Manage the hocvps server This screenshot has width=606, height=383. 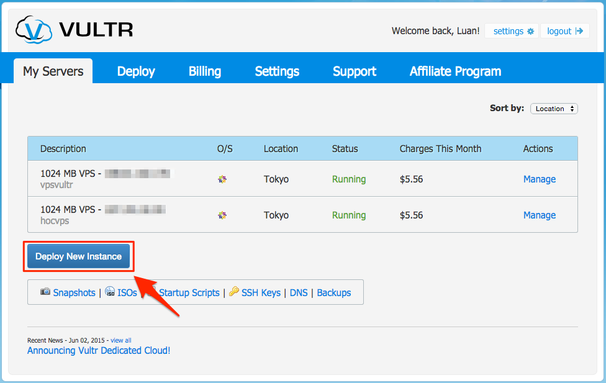539,215
